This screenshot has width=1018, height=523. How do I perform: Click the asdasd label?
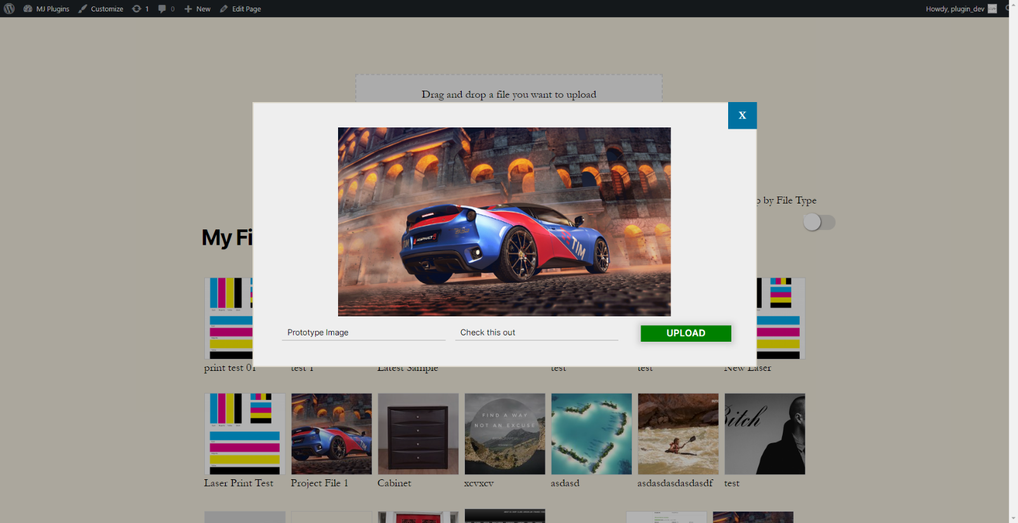565,483
